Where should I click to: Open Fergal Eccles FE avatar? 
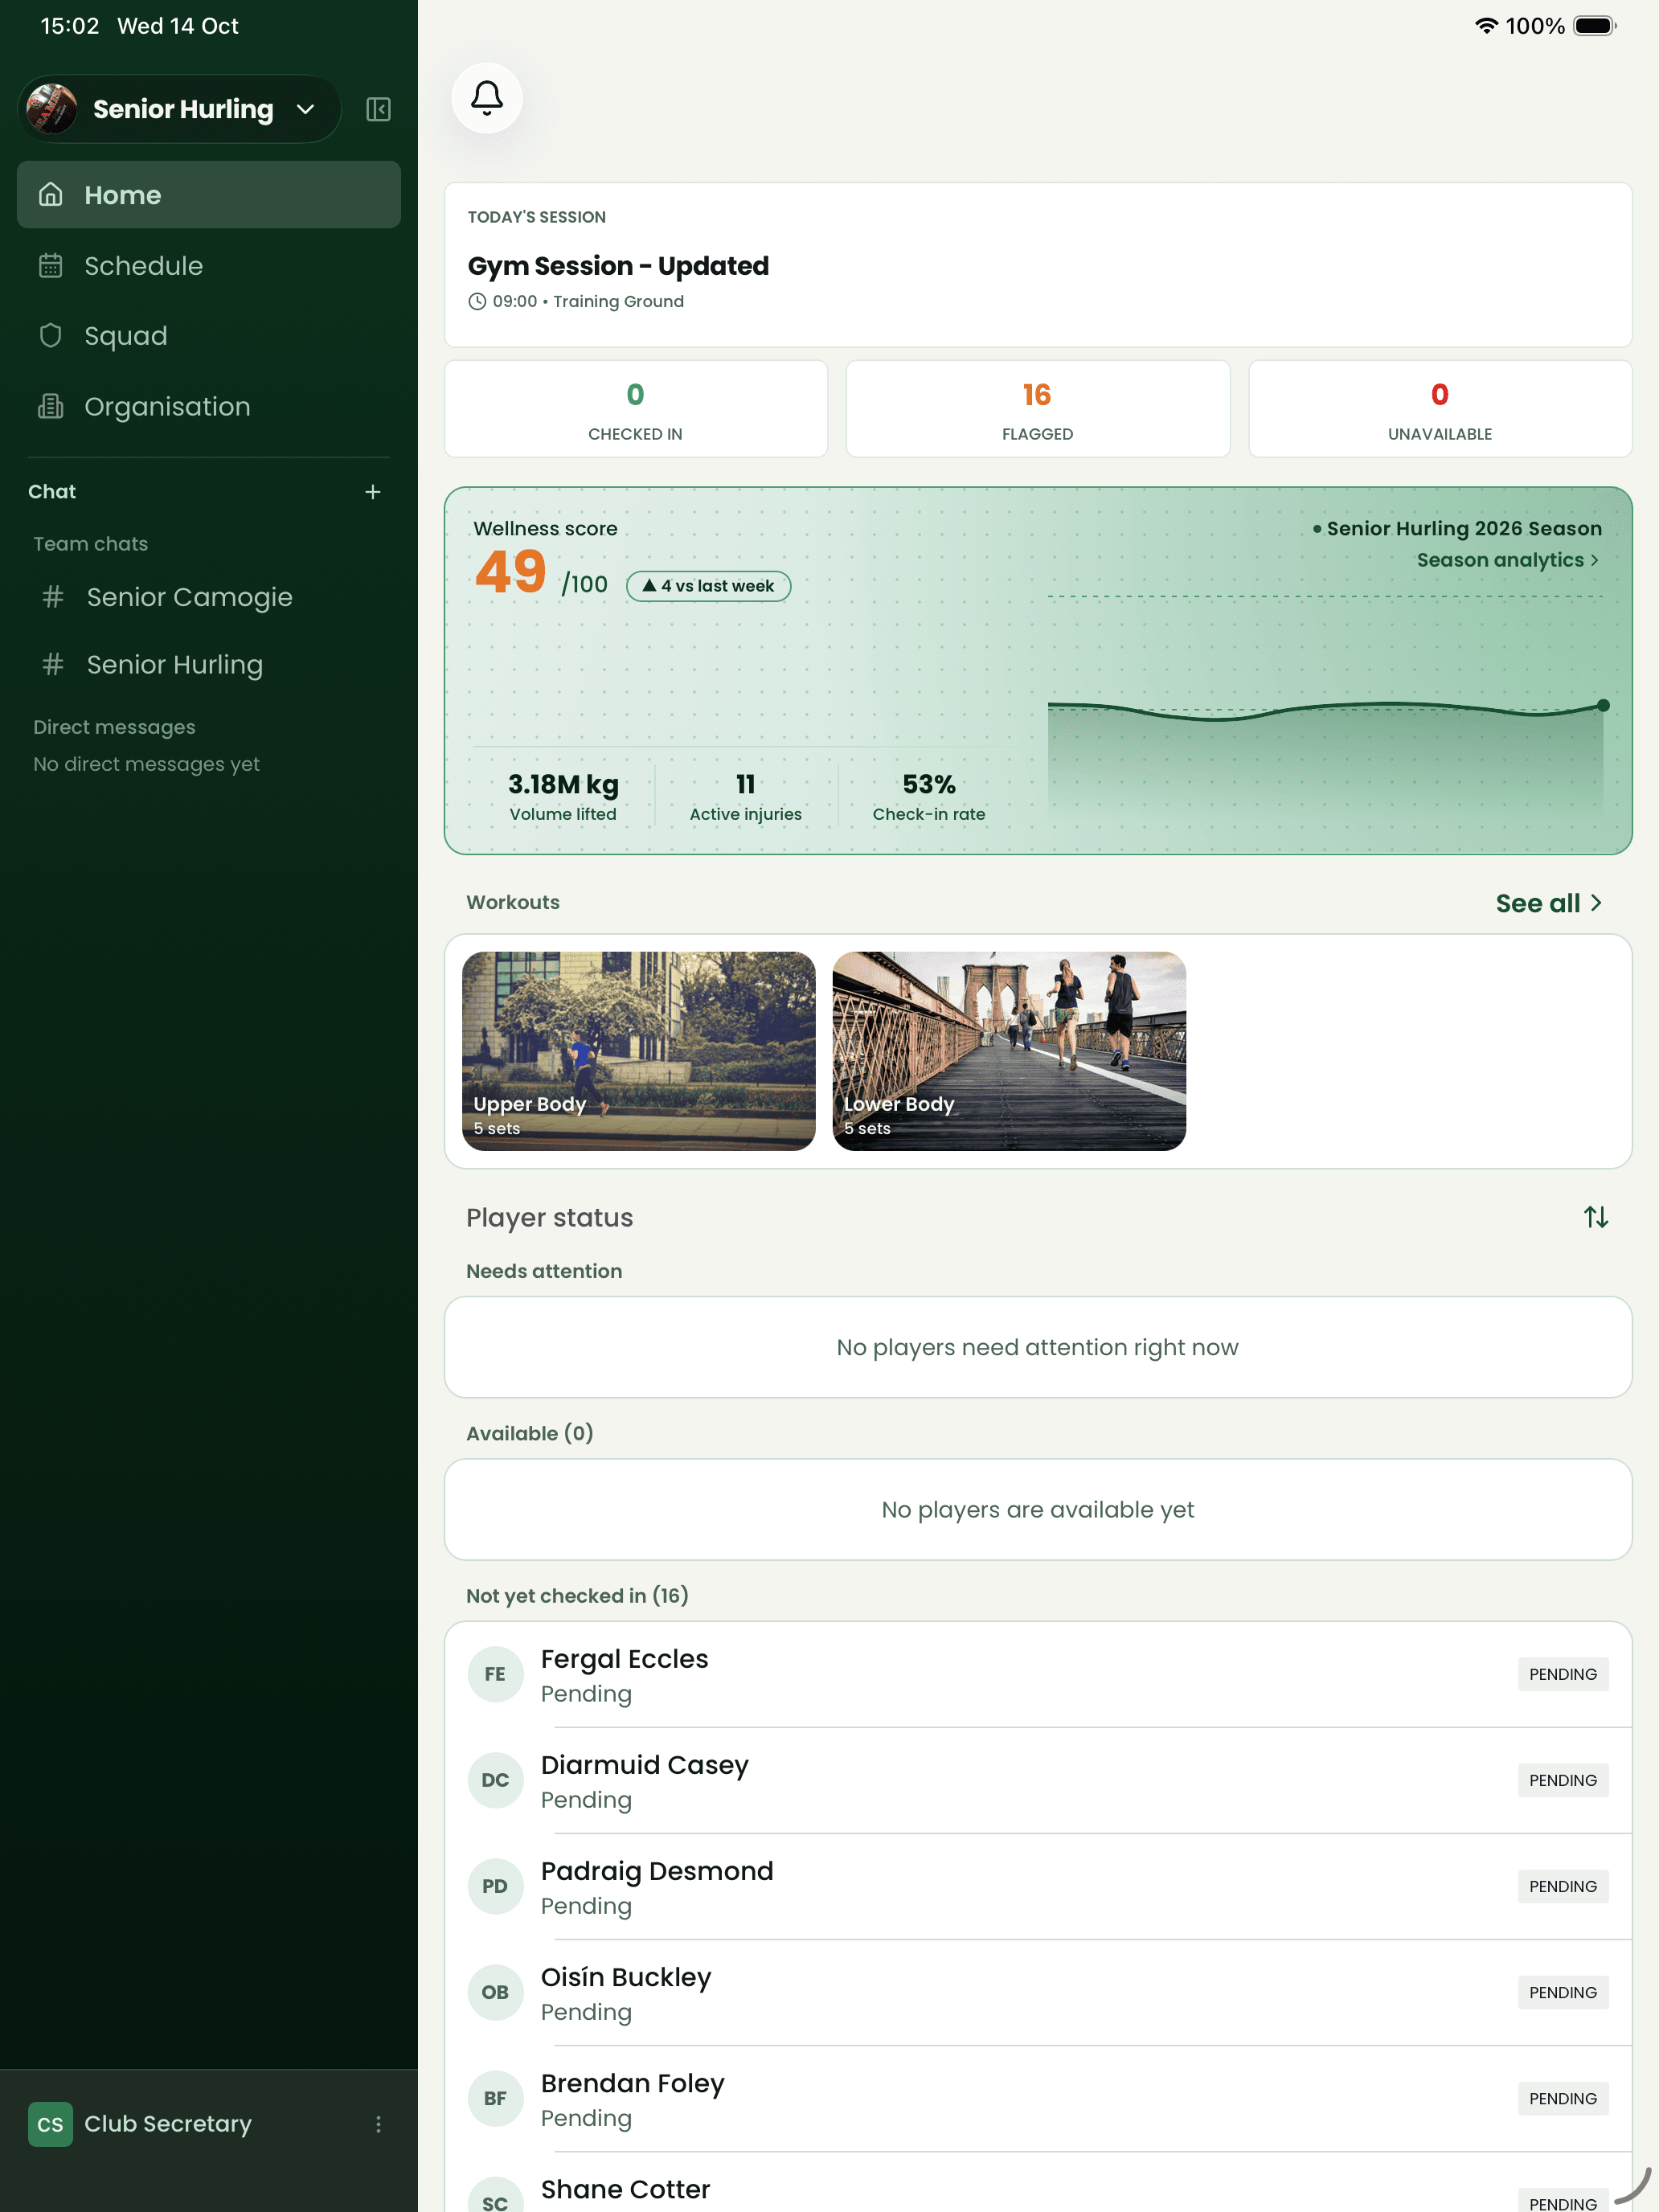pyautogui.click(x=495, y=1674)
